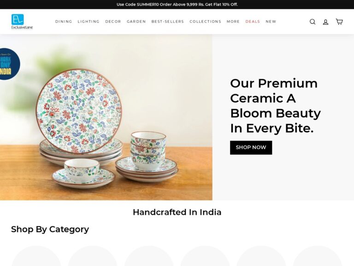Select the last category circle thumbnail

click(x=318, y=256)
